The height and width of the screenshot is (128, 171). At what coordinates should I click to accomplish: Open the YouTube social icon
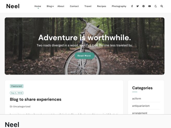150,6
